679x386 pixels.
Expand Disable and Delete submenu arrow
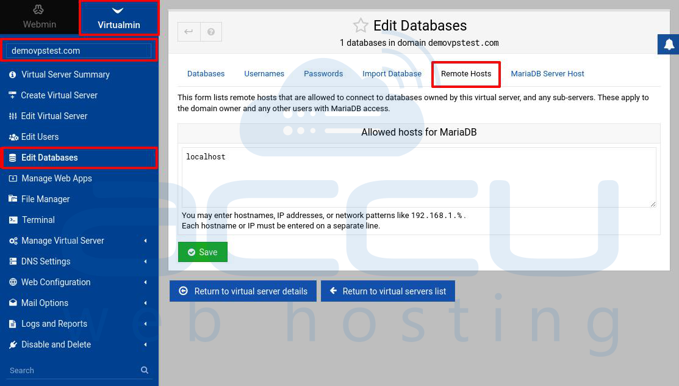point(145,345)
